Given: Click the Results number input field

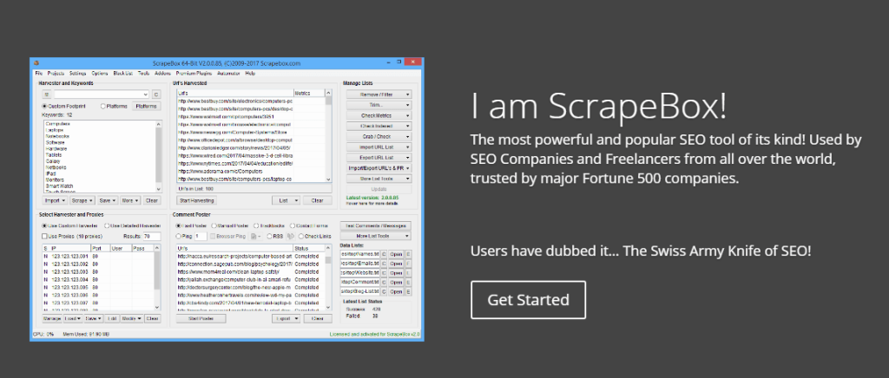Looking at the screenshot, I should [153, 235].
